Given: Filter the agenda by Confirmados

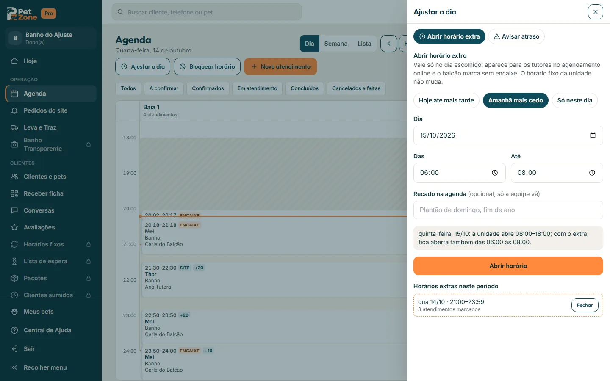Looking at the screenshot, I should click(208, 88).
